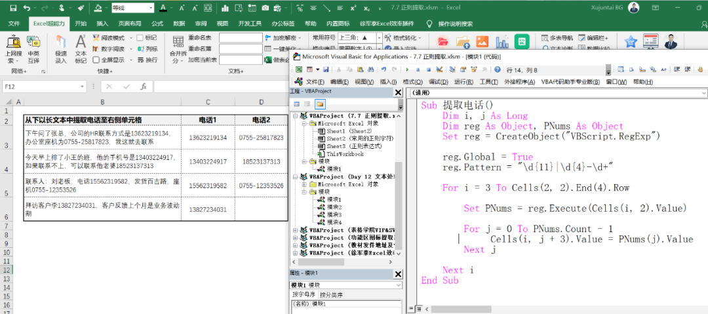The image size is (708, 314).
Task: Click the 多表导航 button
Action: (557, 38)
